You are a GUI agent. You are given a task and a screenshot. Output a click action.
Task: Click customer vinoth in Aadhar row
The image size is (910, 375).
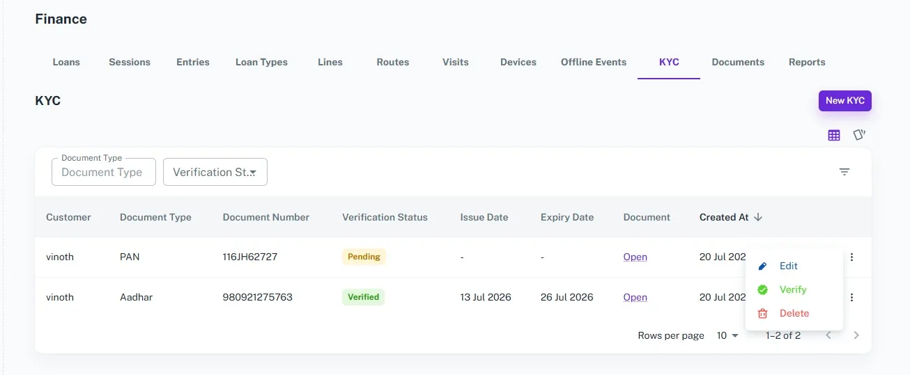(60, 297)
